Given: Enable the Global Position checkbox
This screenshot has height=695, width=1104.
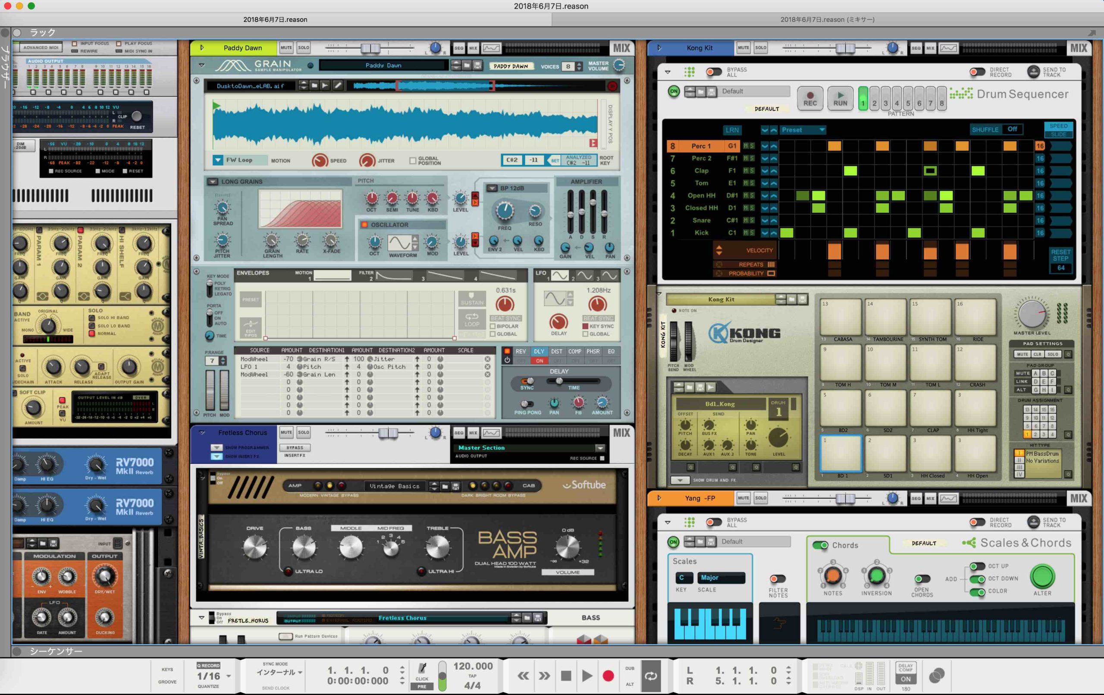Looking at the screenshot, I should tap(413, 160).
